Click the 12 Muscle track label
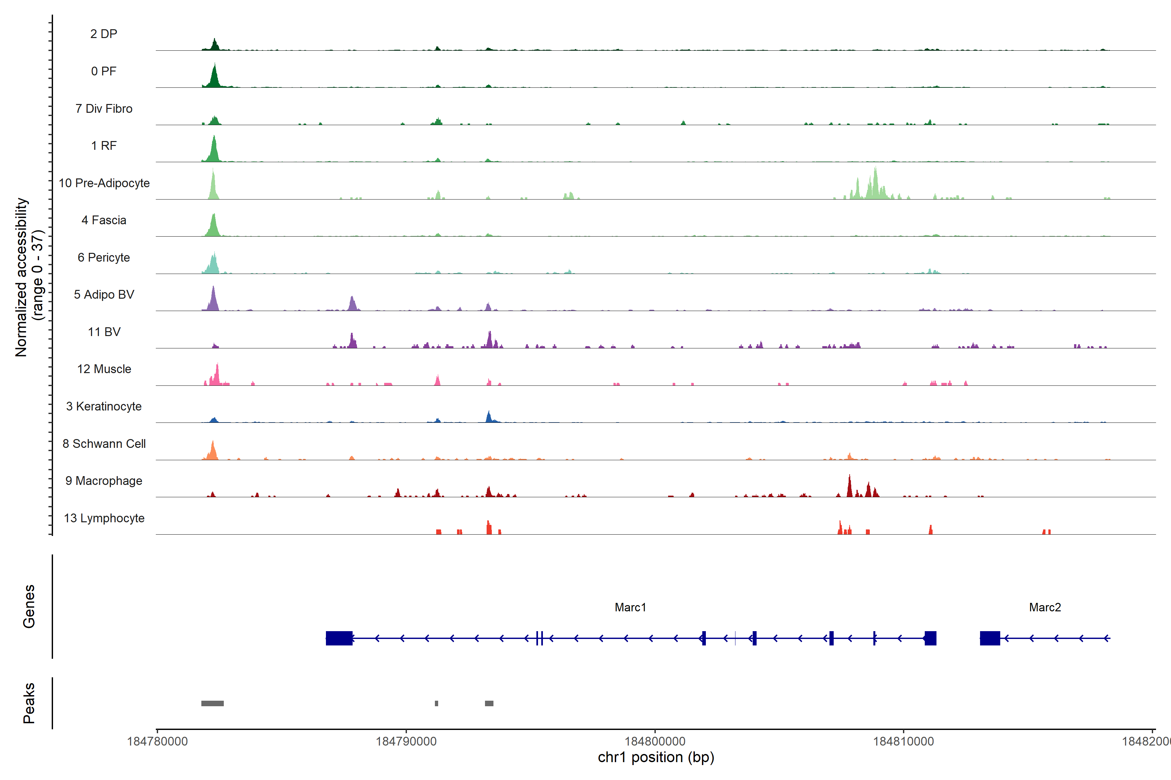 point(104,369)
